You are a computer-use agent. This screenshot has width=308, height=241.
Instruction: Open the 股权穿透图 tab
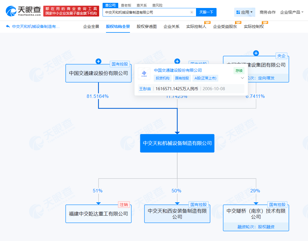147,26
